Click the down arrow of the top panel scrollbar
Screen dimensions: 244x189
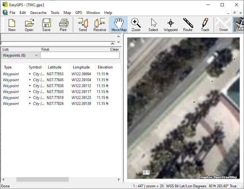click(119, 42)
